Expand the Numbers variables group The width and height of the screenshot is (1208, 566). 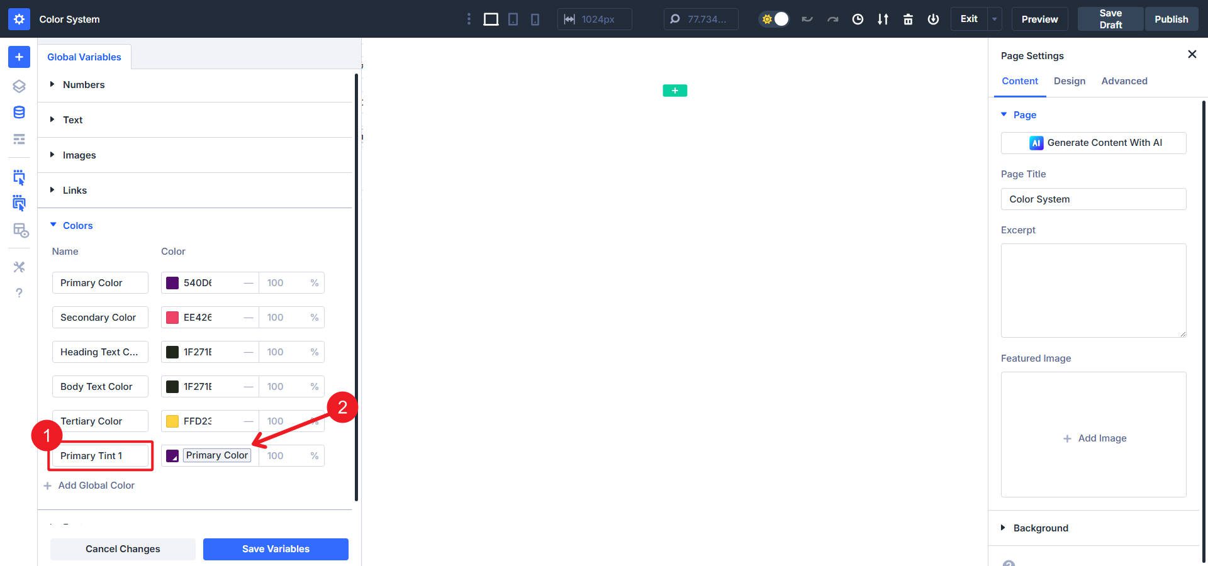84,85
